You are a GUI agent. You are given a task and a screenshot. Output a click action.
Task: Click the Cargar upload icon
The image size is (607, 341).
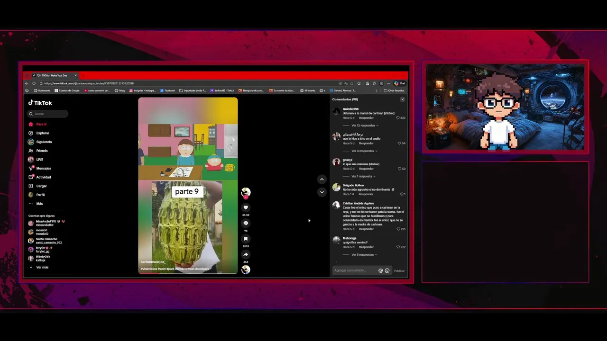coord(31,186)
